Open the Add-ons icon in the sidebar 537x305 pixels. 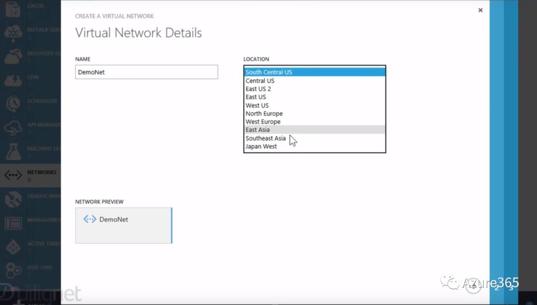pyautogui.click(x=13, y=270)
